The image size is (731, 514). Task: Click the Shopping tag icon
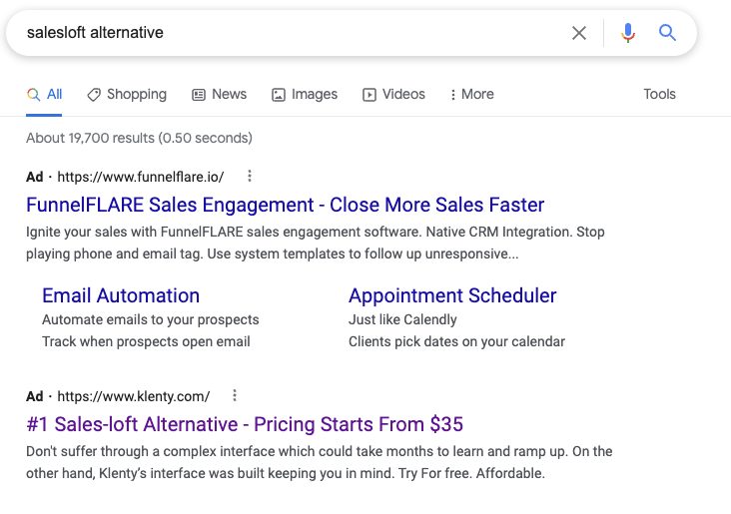click(94, 94)
